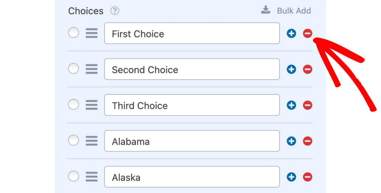Click the blue plus icon beside Alaska
This screenshot has width=381, height=193.
click(291, 177)
